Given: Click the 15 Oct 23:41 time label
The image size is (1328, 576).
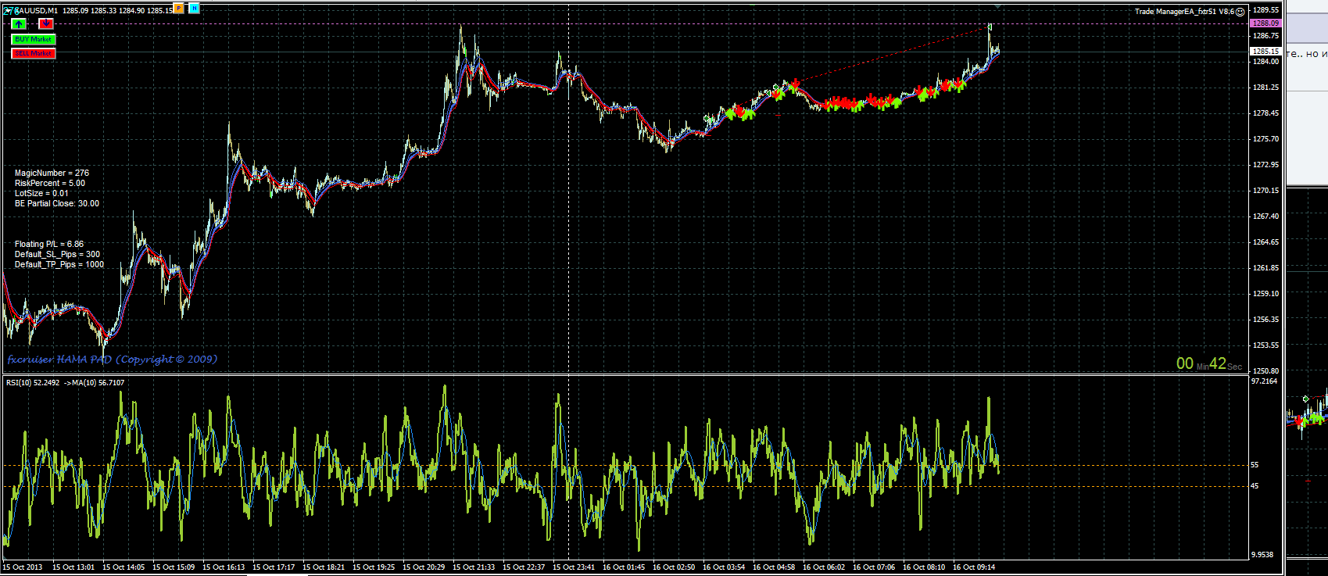Looking at the screenshot, I should click(x=574, y=567).
